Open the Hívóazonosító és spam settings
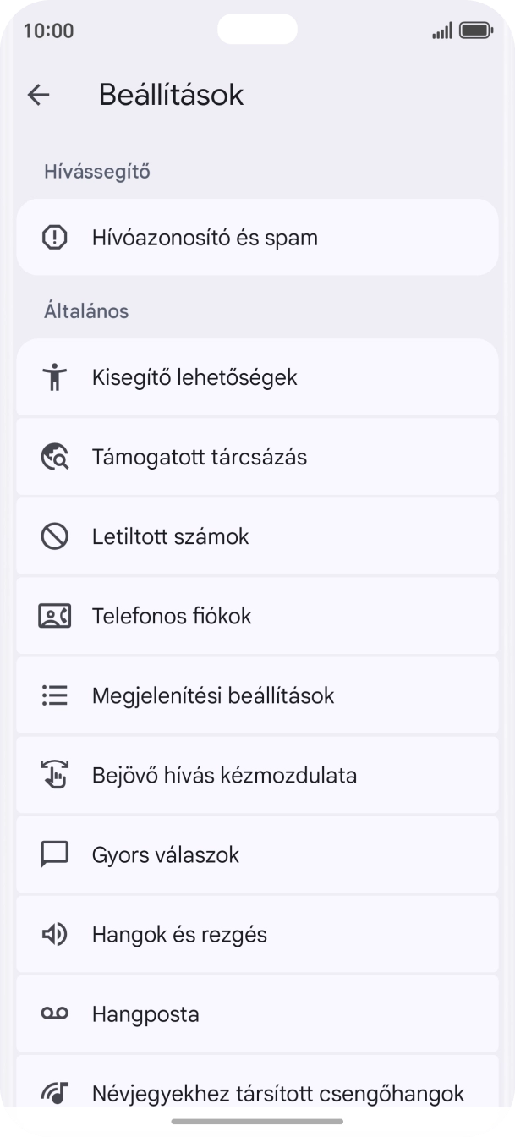Viewport: 515px width, 1137px height. [257, 237]
